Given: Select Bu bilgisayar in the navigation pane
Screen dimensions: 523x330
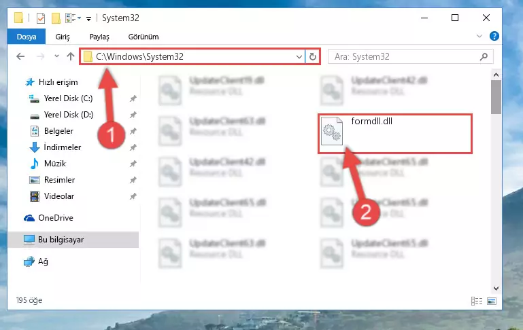Looking at the screenshot, I should 73,240.
